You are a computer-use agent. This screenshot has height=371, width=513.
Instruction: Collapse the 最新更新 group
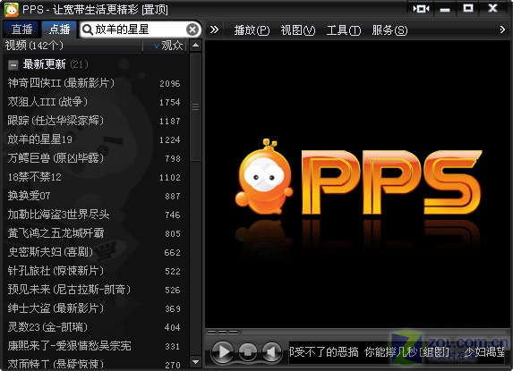pos(13,64)
